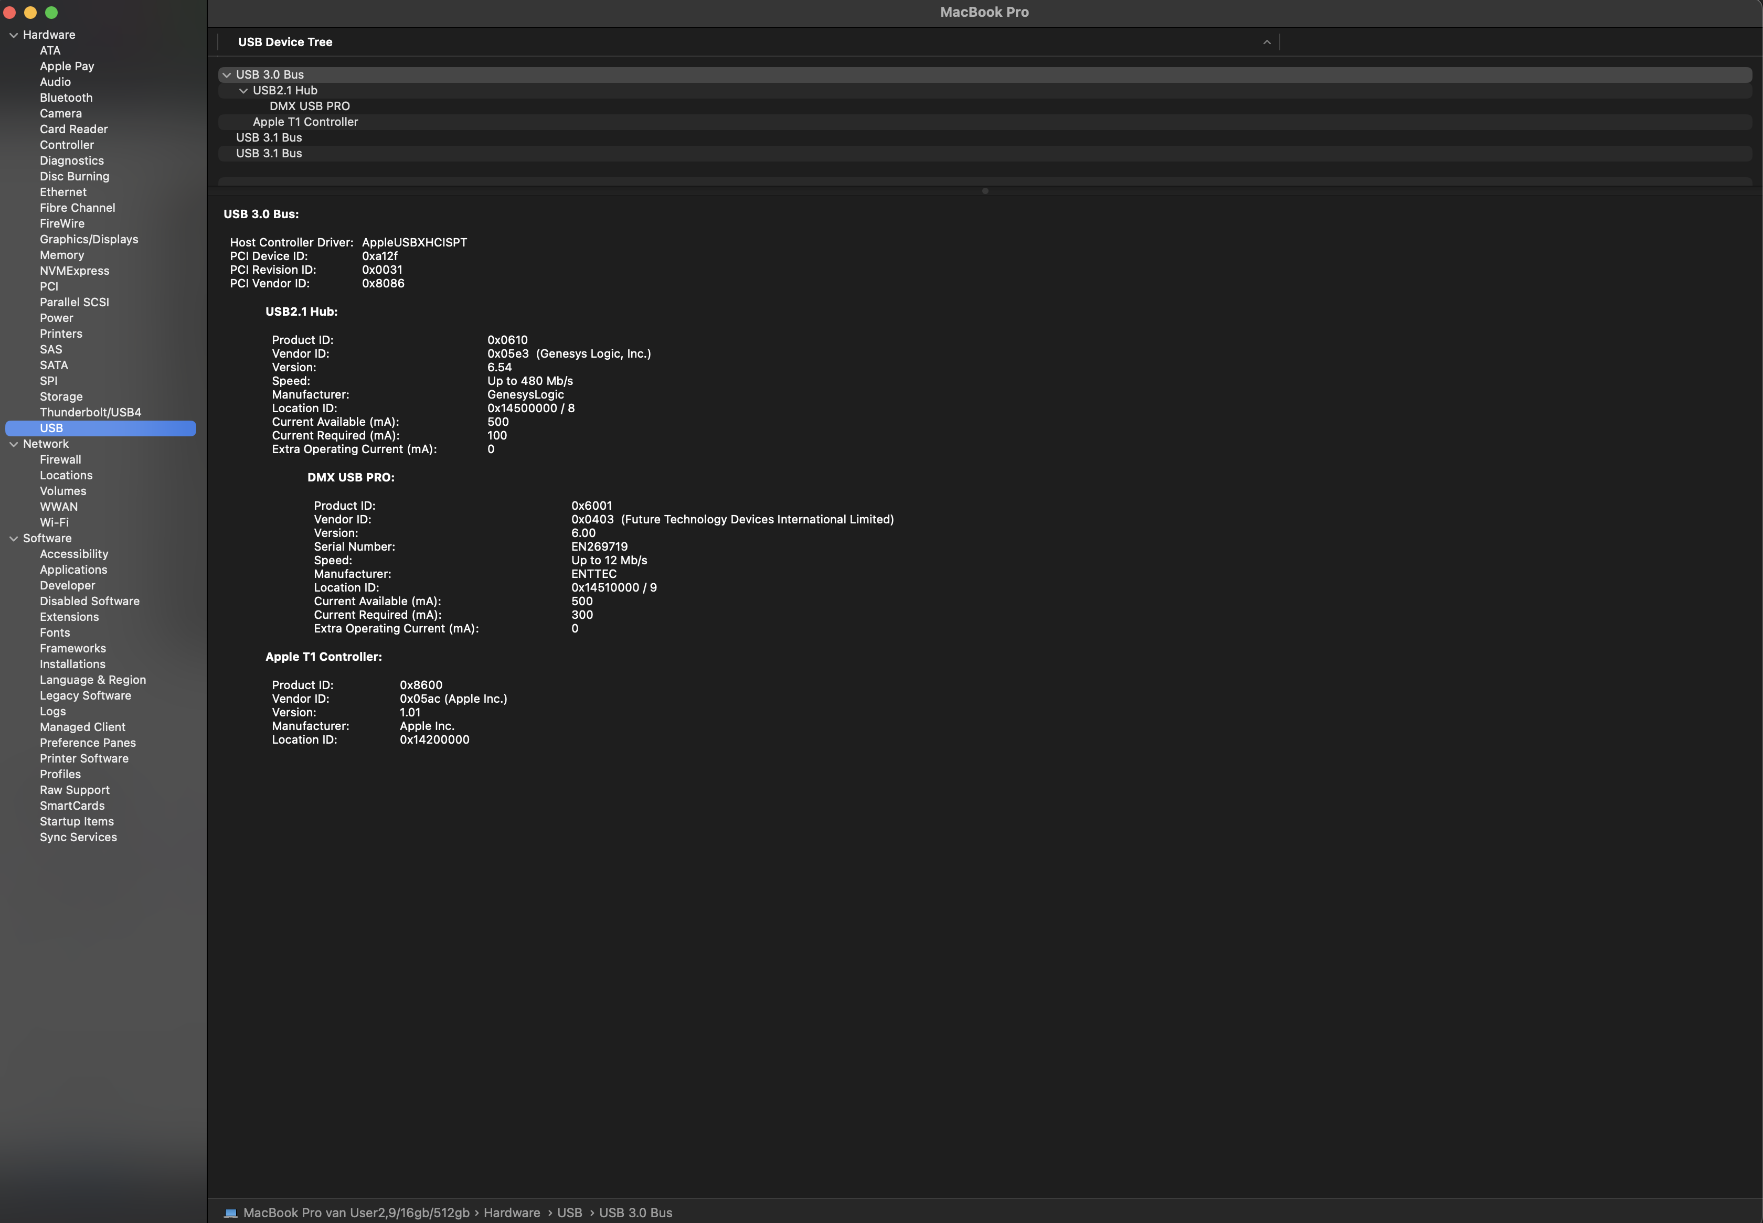Image resolution: width=1763 pixels, height=1223 pixels.
Task: Select Fibre Channel in the sidebar
Action: tap(78, 208)
